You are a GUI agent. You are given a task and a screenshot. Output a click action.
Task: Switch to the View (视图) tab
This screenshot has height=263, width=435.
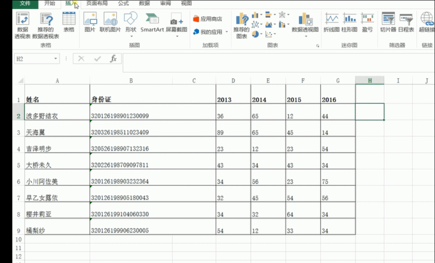(x=187, y=4)
